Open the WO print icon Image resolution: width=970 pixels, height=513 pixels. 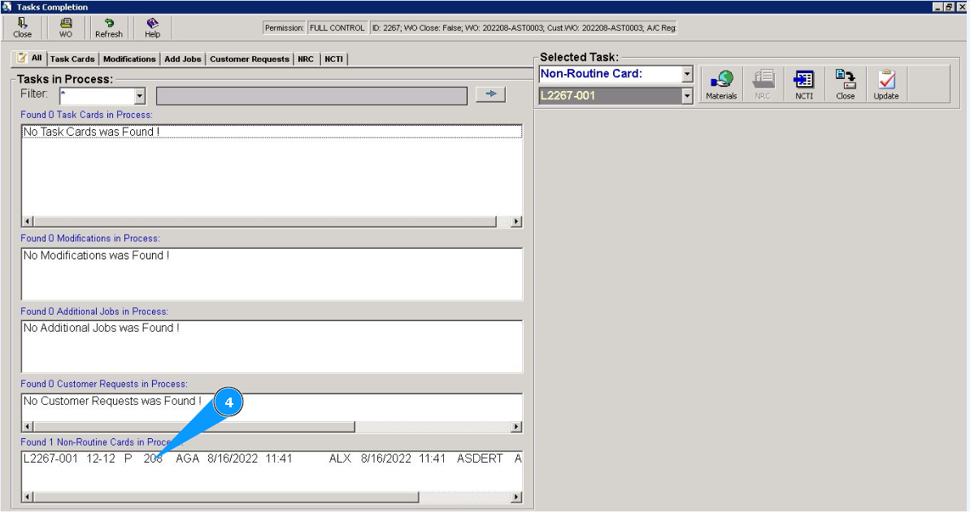click(66, 28)
